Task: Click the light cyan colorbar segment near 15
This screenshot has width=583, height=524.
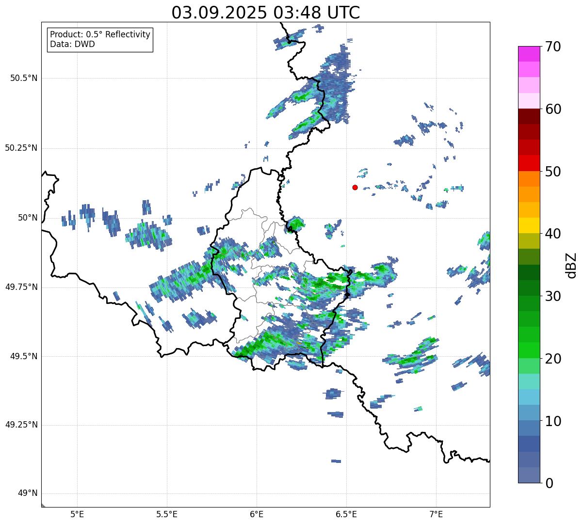Action: (529, 381)
